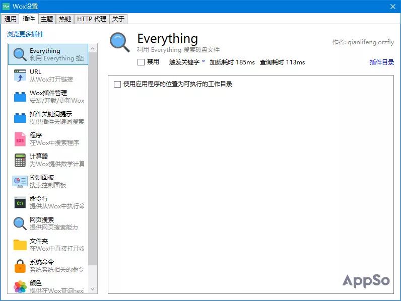Click the orange lock 系统命令 icon
Image resolution: width=401 pixels, height=301 pixels.
[20, 266]
